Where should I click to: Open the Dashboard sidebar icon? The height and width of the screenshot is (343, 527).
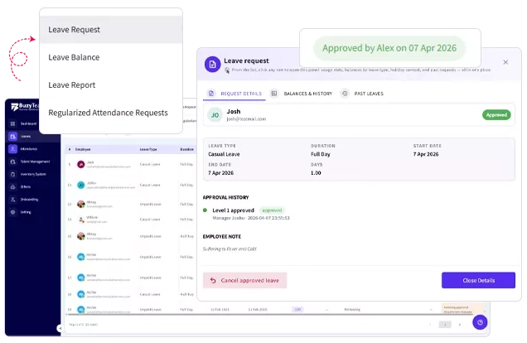(x=12, y=124)
